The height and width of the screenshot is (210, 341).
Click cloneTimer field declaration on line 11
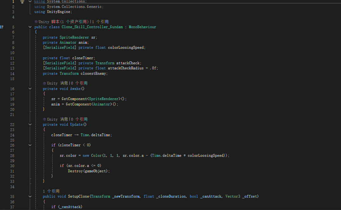(x=83, y=58)
